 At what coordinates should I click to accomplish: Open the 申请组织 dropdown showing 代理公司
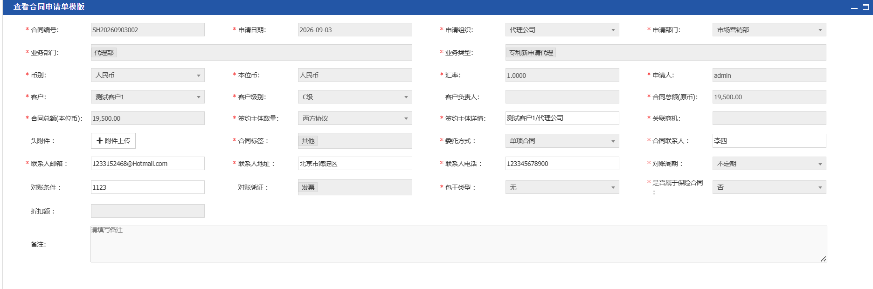tap(562, 30)
